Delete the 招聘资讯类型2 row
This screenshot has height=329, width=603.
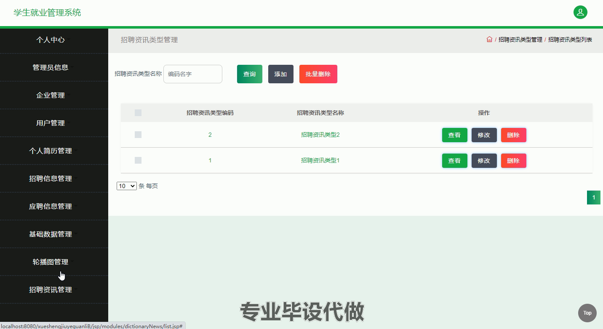[x=514, y=135]
